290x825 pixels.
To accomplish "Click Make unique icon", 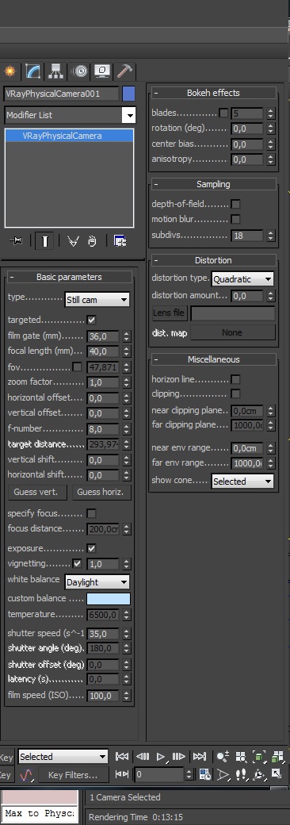I will pyautogui.click(x=73, y=241).
